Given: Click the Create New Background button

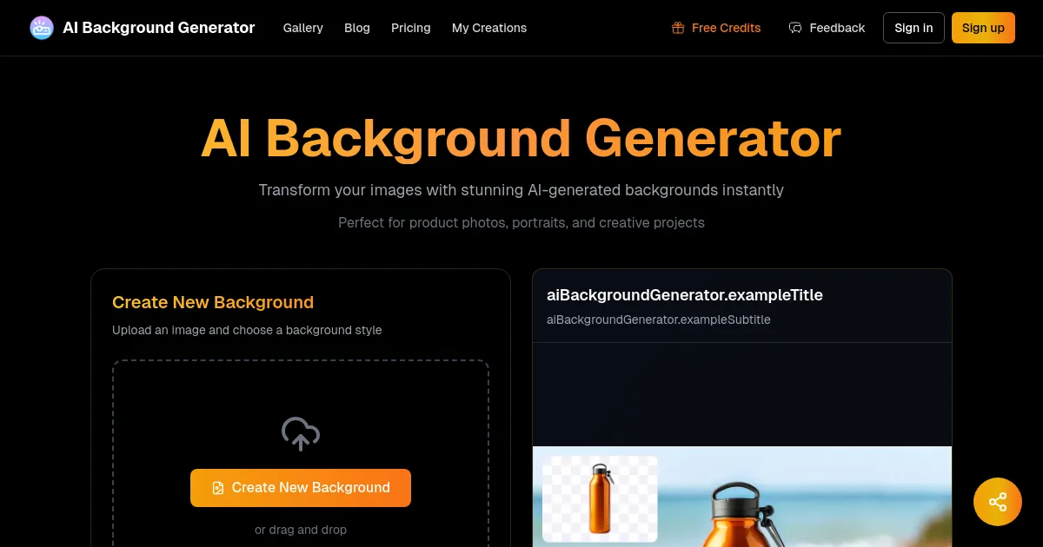Looking at the screenshot, I should (x=300, y=487).
